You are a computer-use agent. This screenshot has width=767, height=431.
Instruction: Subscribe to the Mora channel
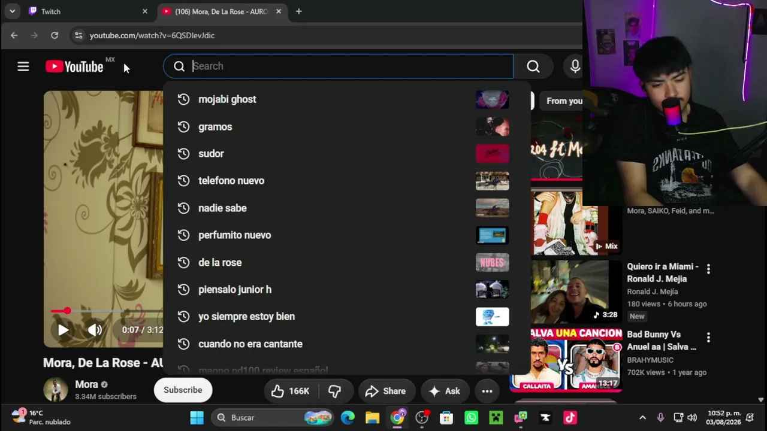coord(183,390)
